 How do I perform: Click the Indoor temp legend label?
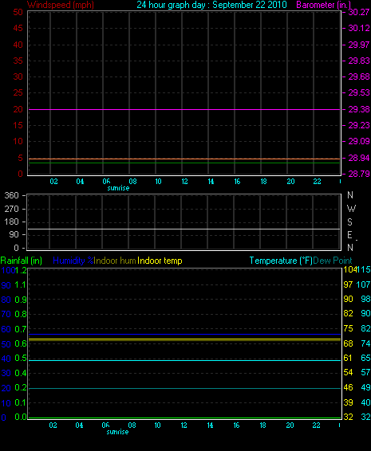click(x=160, y=261)
